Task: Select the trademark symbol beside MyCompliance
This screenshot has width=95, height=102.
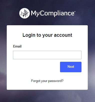Action: [x=75, y=11]
